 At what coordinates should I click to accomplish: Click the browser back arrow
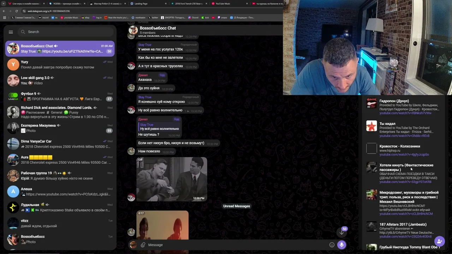coord(4,11)
